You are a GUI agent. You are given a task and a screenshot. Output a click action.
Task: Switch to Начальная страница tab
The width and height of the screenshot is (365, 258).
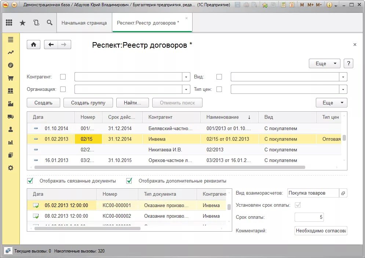point(84,23)
